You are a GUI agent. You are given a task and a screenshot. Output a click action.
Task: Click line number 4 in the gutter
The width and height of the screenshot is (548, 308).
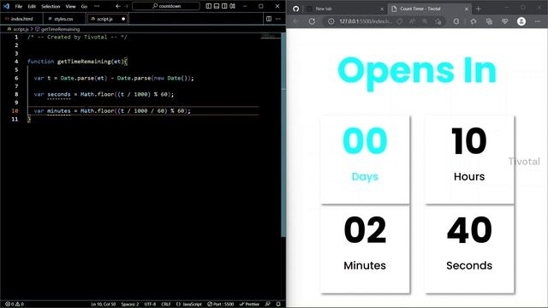click(16, 62)
